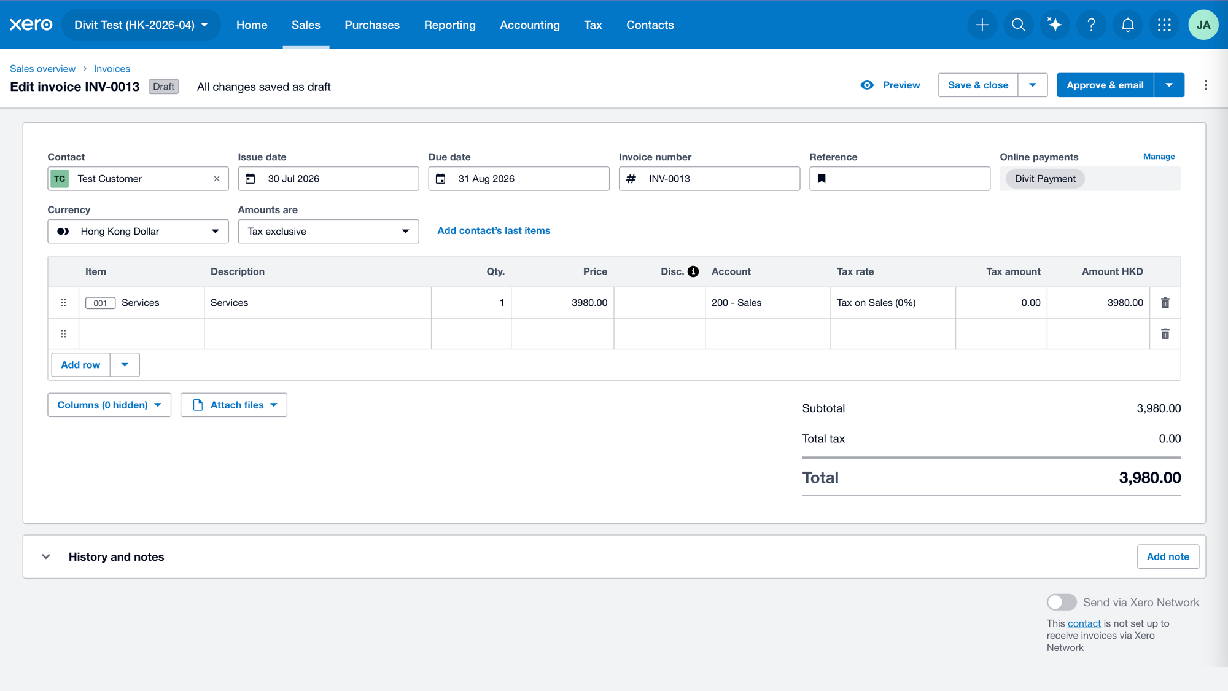Grab the Services row drag handle

(x=63, y=303)
